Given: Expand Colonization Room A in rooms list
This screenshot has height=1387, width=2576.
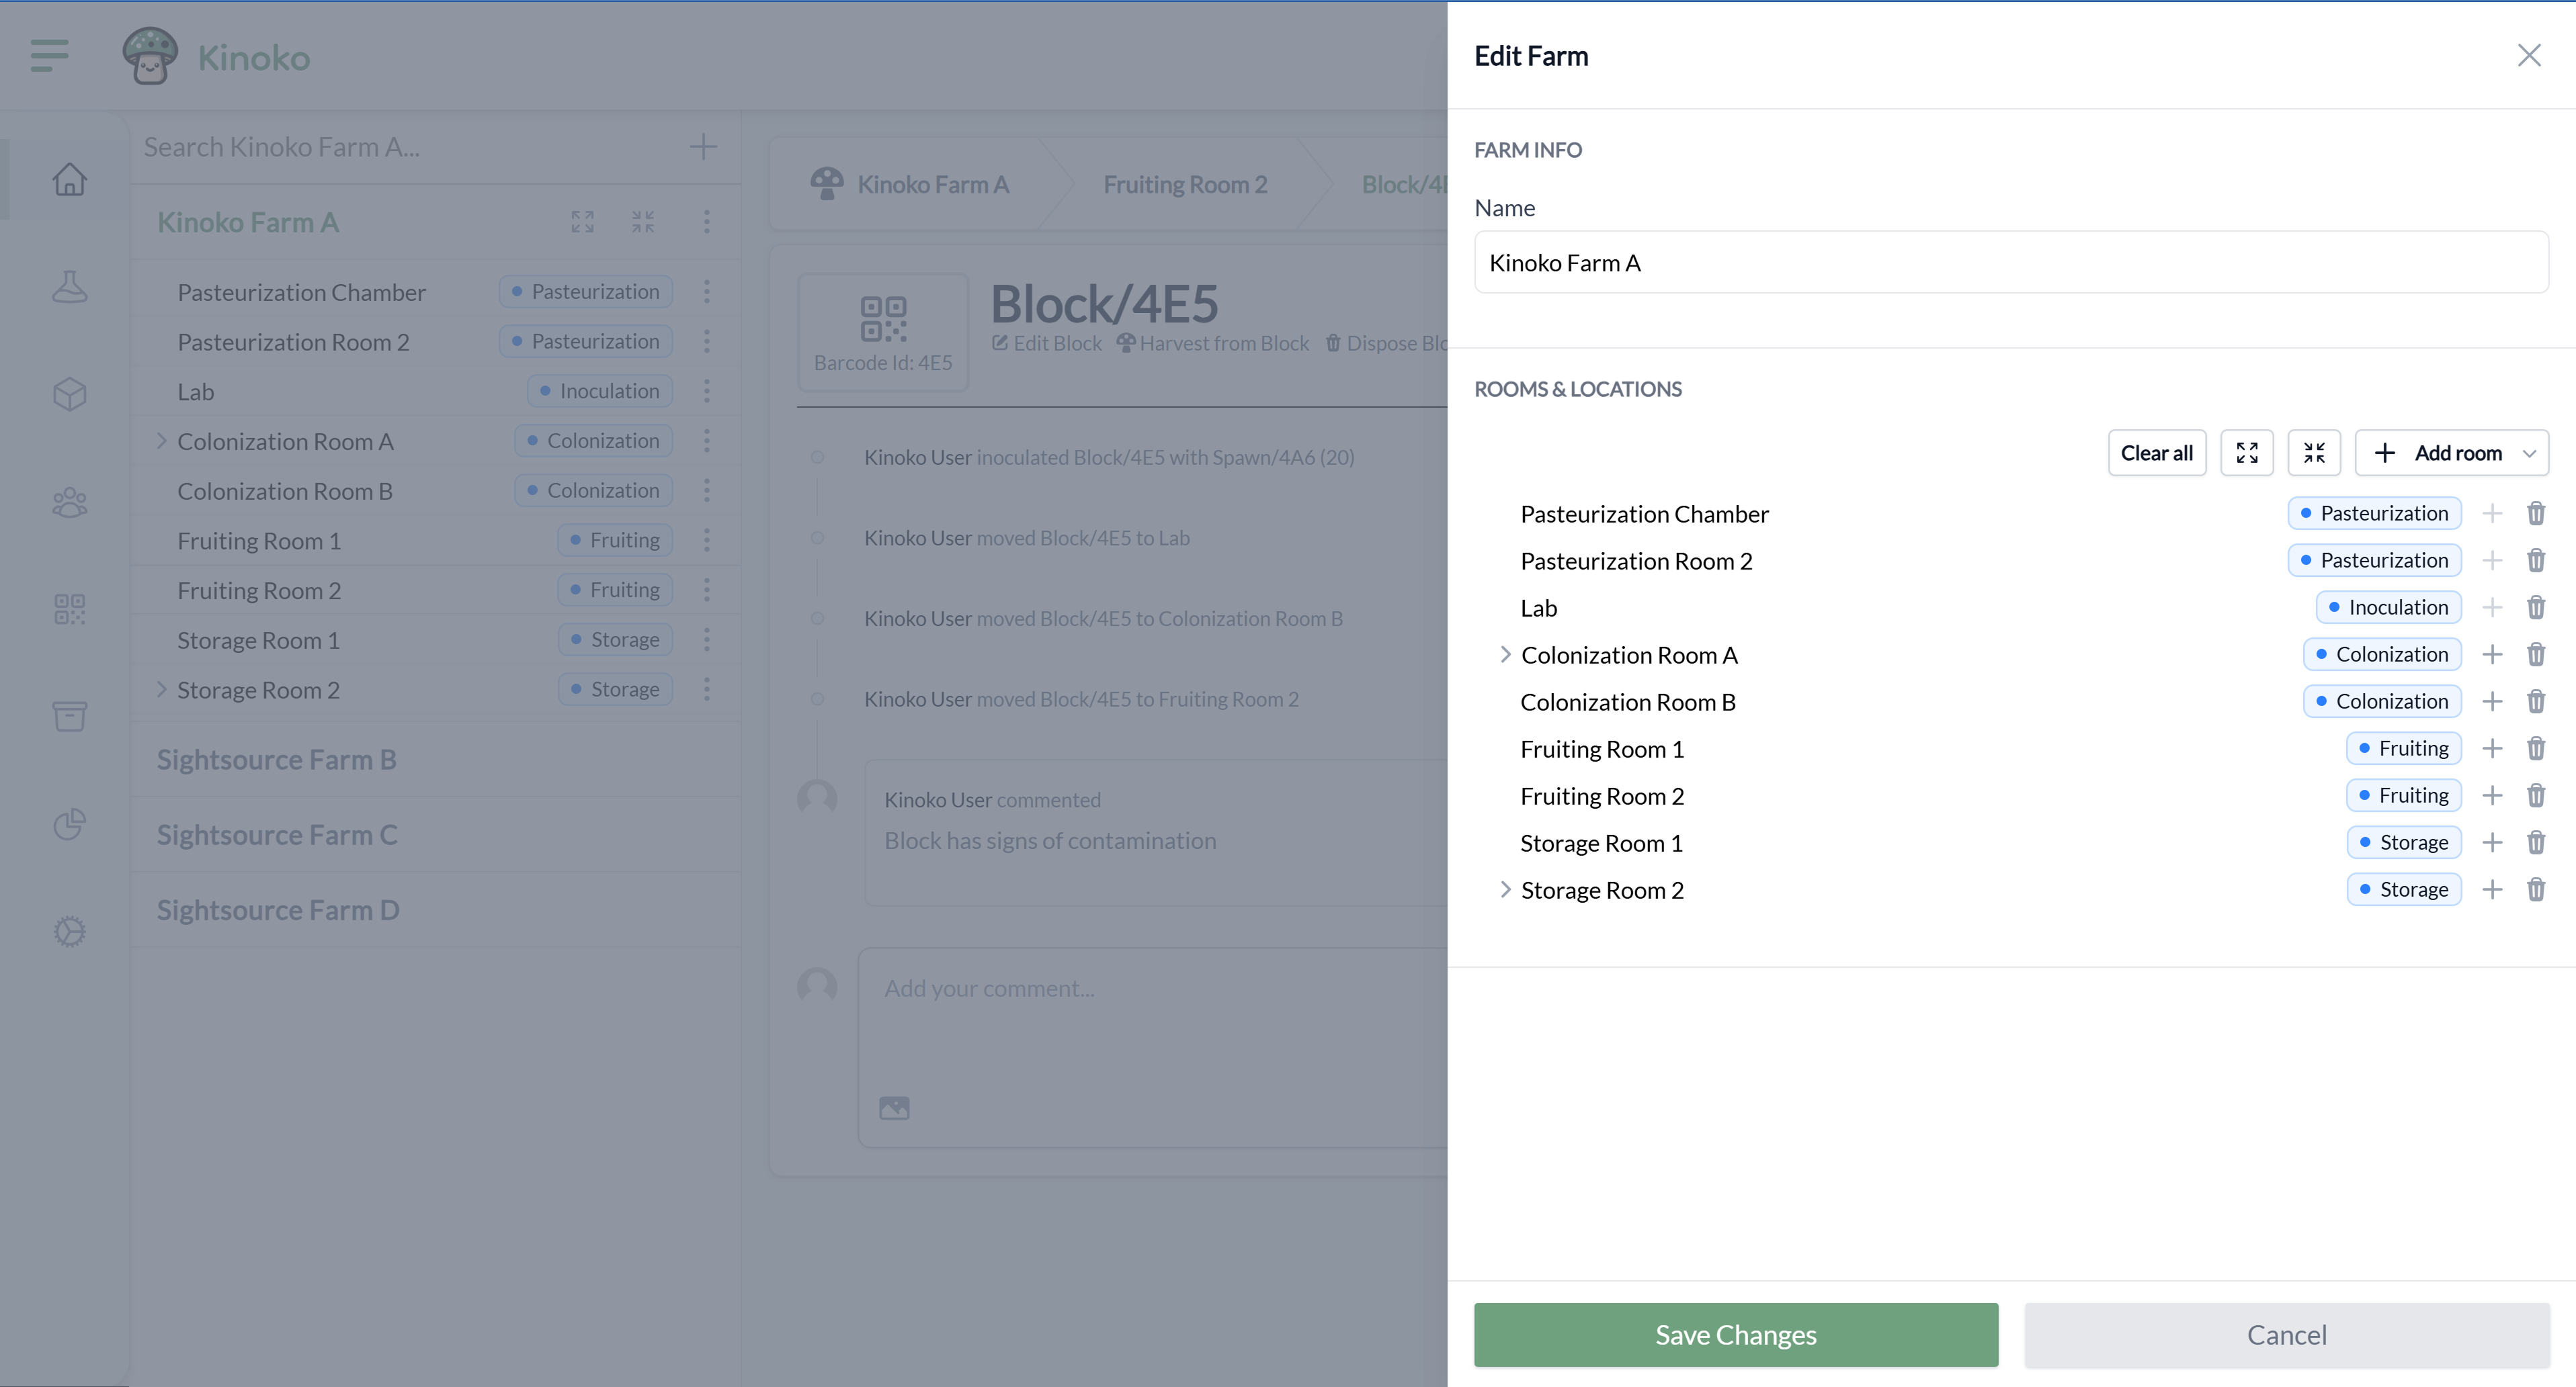Looking at the screenshot, I should coord(1504,654).
